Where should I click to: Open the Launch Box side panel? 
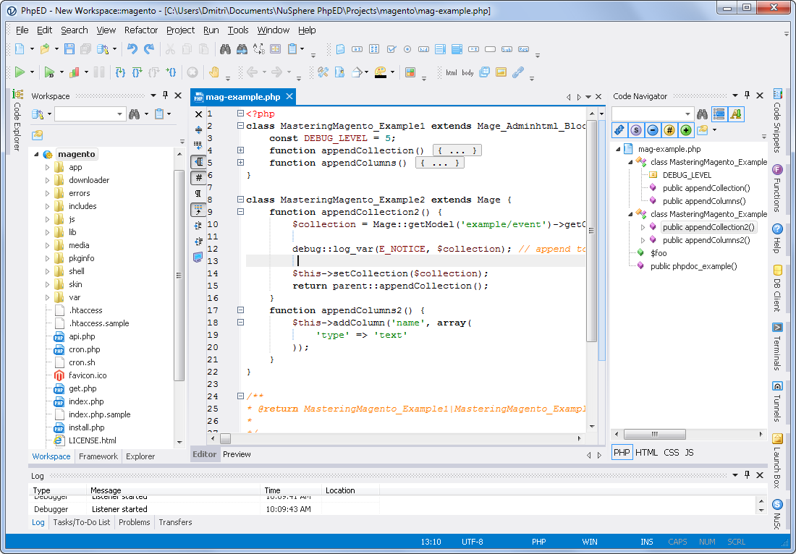point(777,460)
